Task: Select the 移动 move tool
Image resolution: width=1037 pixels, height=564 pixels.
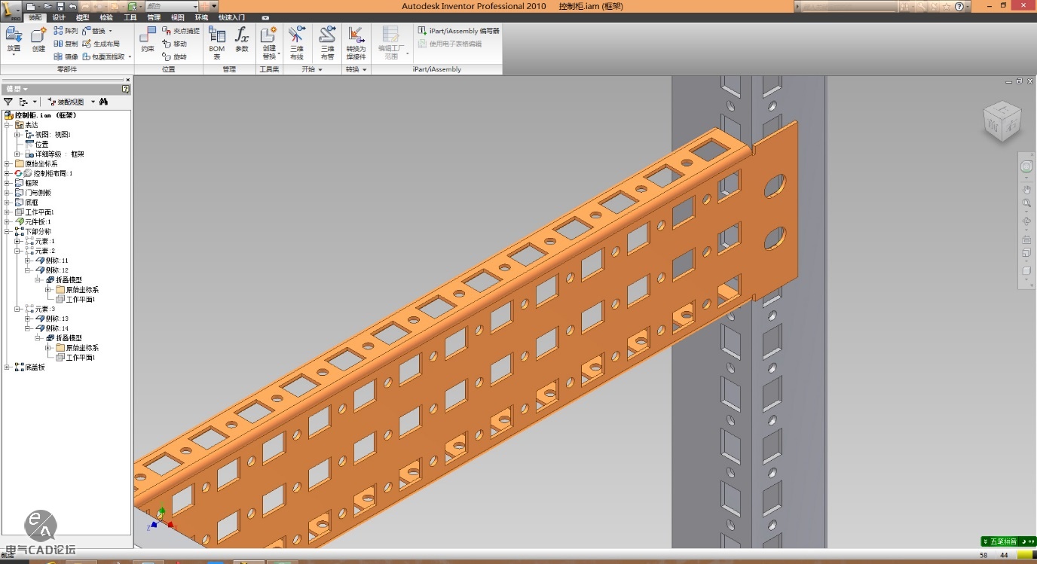Action: [x=174, y=44]
